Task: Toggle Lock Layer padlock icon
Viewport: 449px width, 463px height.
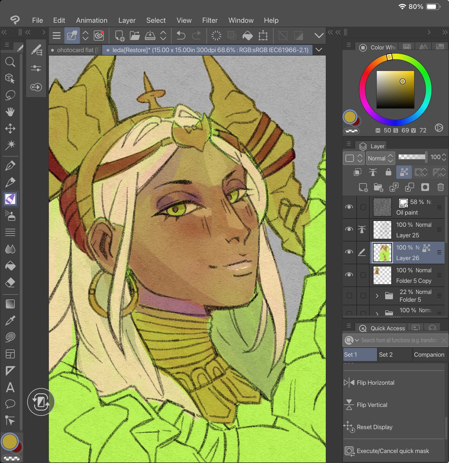Action: (x=388, y=172)
